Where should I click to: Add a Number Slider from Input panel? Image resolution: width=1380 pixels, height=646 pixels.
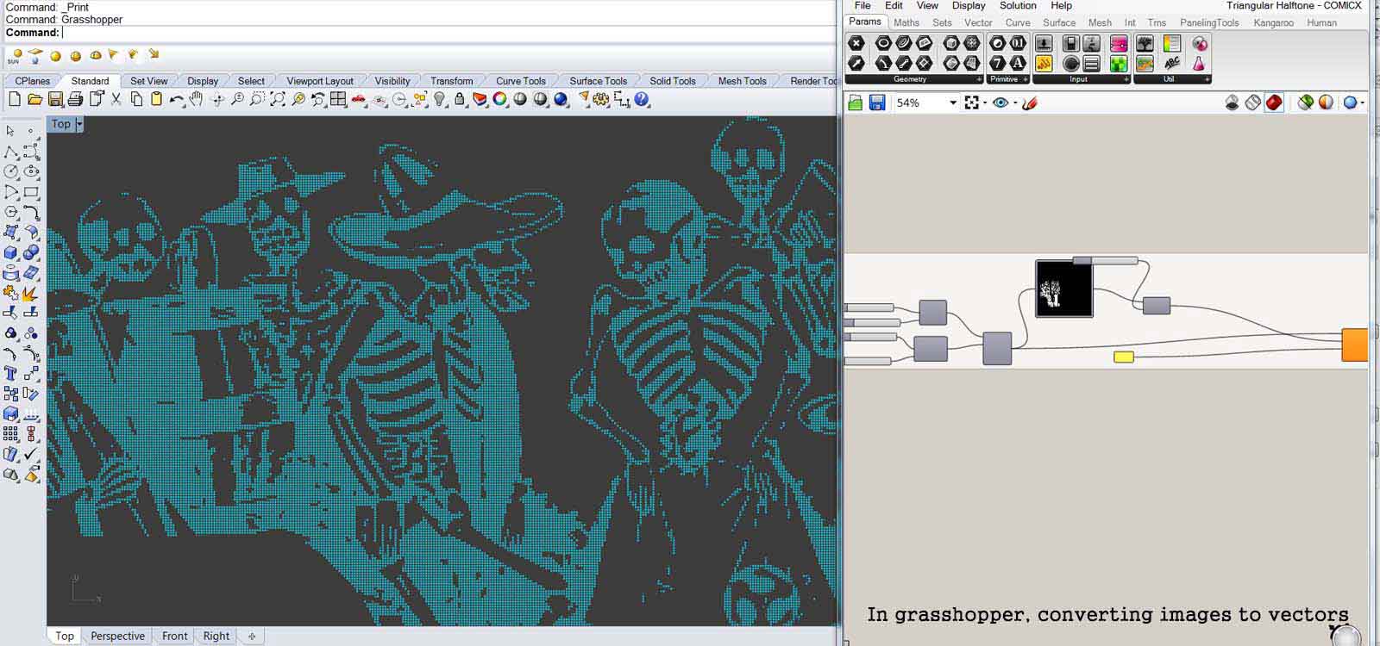tap(1044, 43)
